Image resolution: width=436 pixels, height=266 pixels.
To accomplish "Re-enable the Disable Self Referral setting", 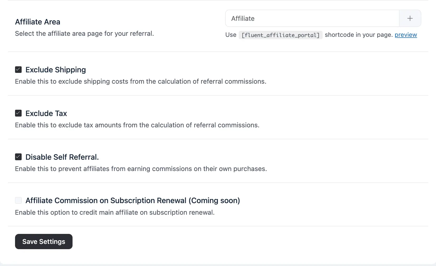I will (18, 157).
